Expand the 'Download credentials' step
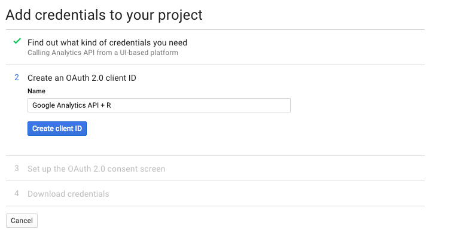451x238 pixels. click(x=68, y=194)
